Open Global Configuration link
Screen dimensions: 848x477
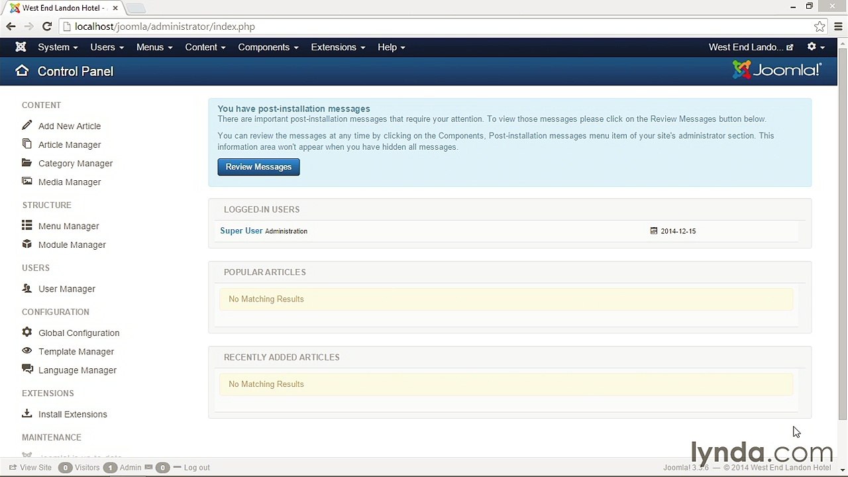pyautogui.click(x=79, y=333)
